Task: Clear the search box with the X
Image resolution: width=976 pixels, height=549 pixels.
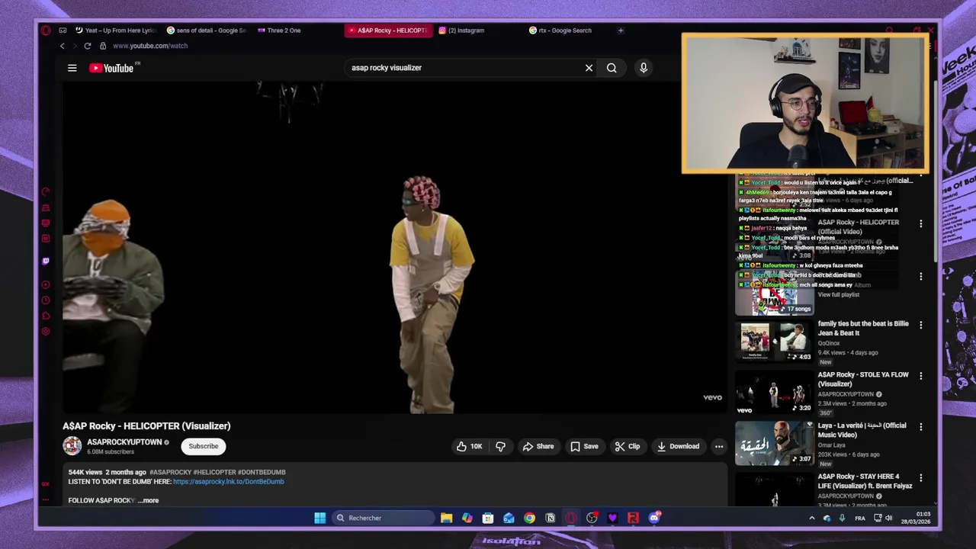Action: tap(589, 68)
